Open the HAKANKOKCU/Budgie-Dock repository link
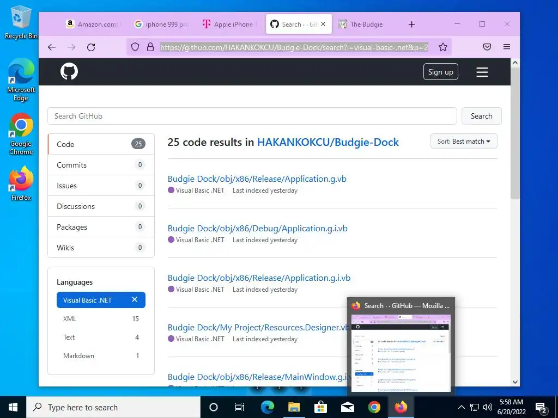 (x=327, y=142)
